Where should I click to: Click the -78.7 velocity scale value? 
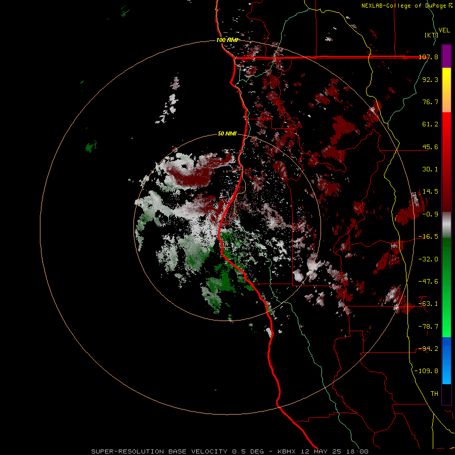(428, 327)
